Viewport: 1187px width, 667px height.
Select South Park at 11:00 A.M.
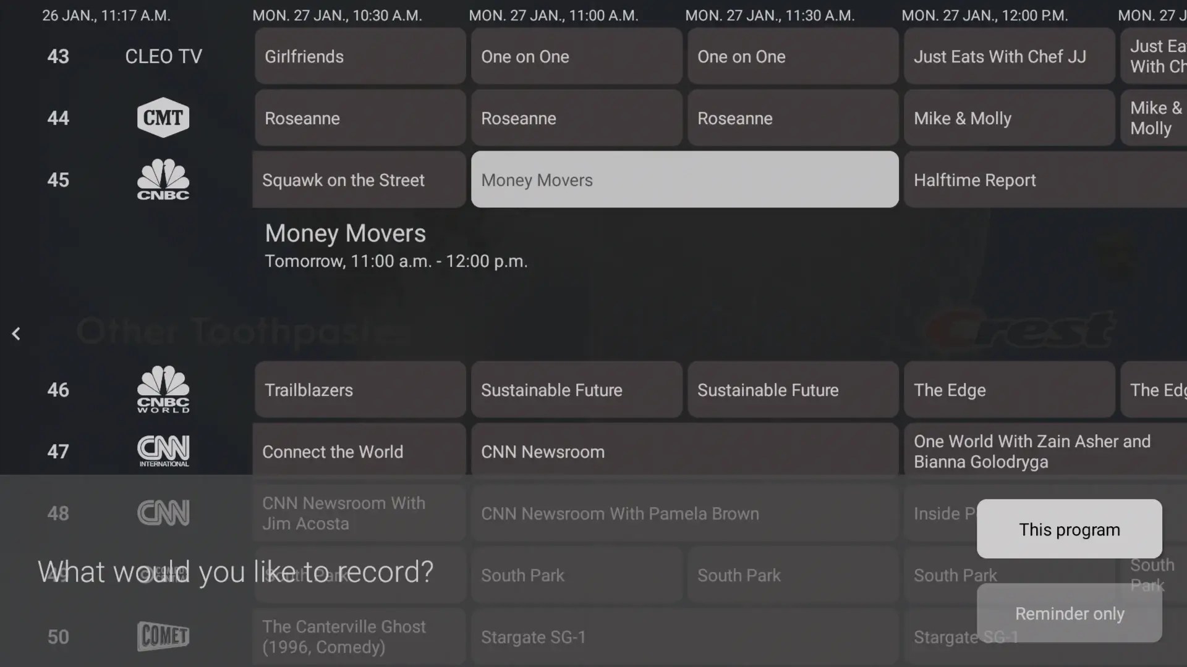(577, 575)
